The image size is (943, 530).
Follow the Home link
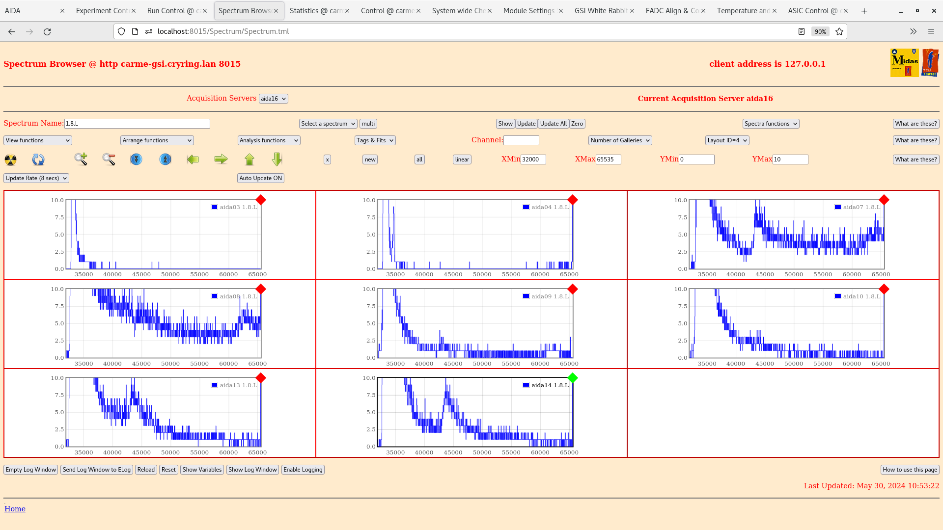15,509
